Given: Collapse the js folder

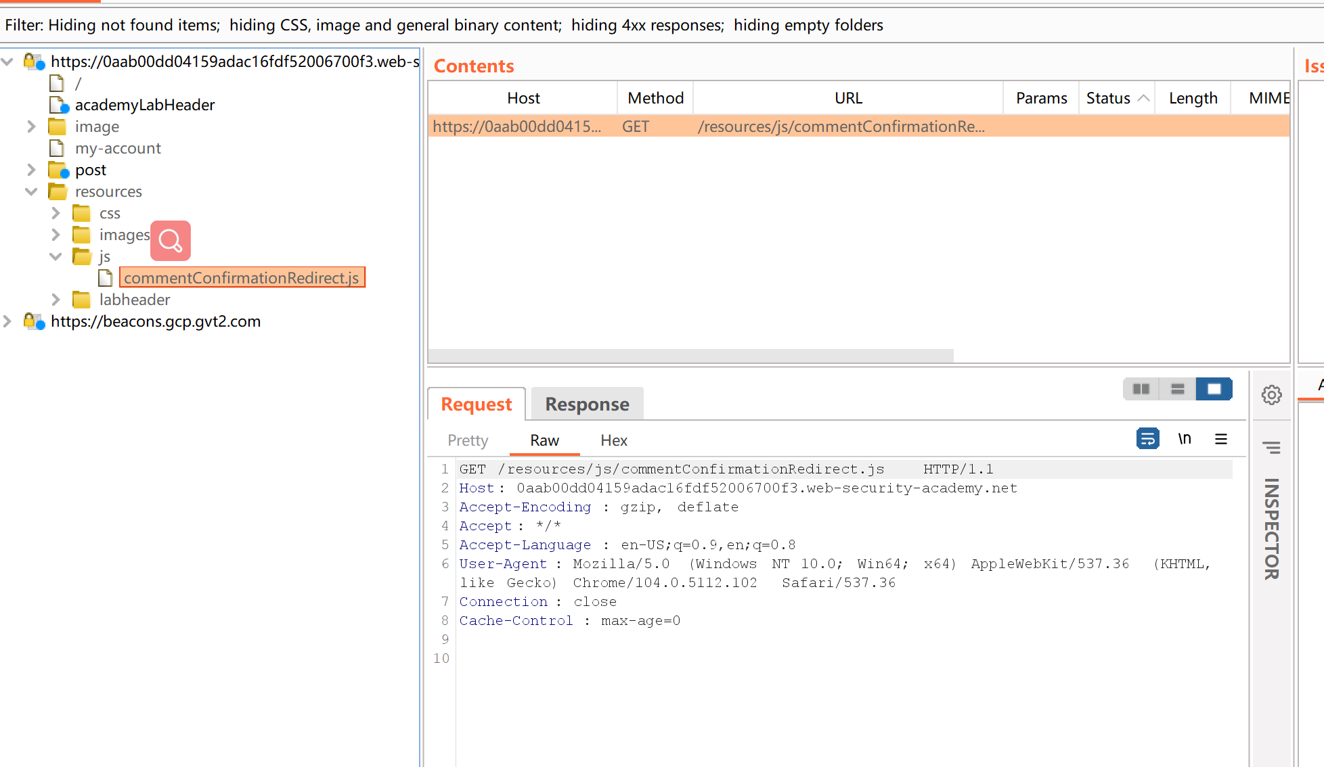Looking at the screenshot, I should click(x=56, y=256).
